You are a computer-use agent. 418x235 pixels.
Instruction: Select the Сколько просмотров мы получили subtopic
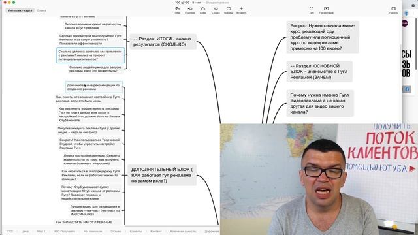(x=91, y=39)
